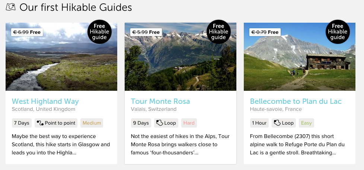Viewport: 364px width, 170px height.
Task: Click the Loop icon on Tour Monte Rosa
Action: click(x=159, y=123)
